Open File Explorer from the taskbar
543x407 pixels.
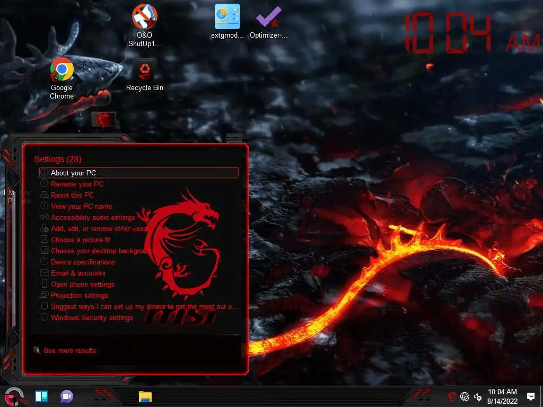point(145,396)
